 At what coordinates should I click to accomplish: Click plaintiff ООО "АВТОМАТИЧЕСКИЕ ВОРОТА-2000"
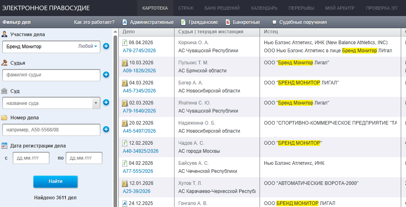pyautogui.click(x=311, y=183)
